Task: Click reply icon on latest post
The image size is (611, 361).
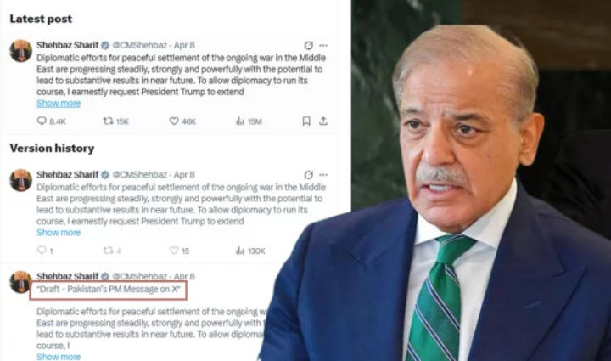Action: coord(42,121)
